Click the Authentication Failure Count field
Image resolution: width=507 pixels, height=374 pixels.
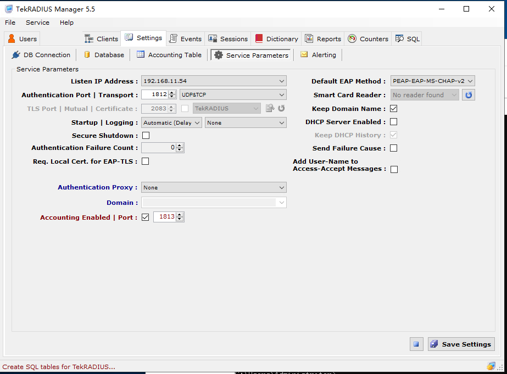pyautogui.click(x=159, y=148)
